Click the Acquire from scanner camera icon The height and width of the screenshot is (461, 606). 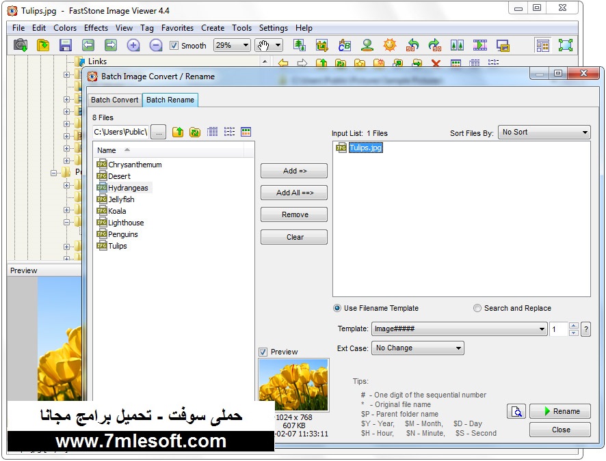[x=21, y=45]
